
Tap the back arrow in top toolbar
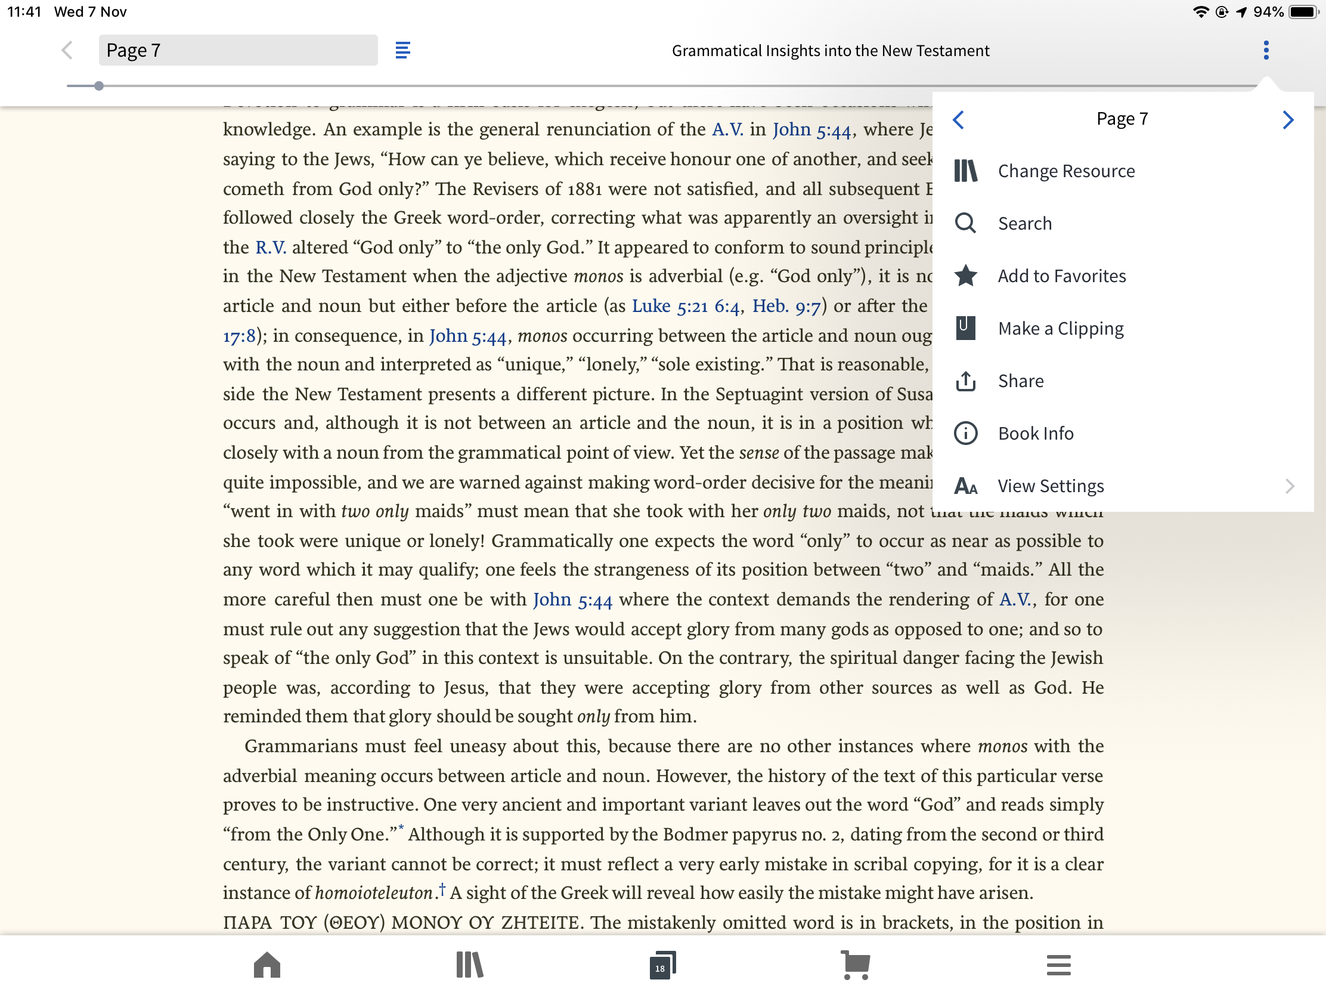point(67,50)
